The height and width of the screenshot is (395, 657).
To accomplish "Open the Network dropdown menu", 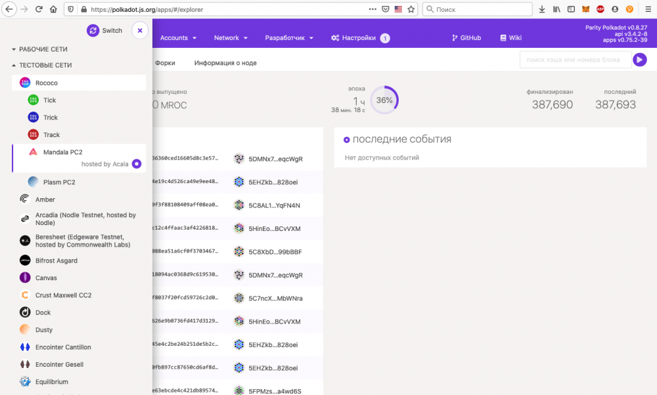I will (x=231, y=37).
